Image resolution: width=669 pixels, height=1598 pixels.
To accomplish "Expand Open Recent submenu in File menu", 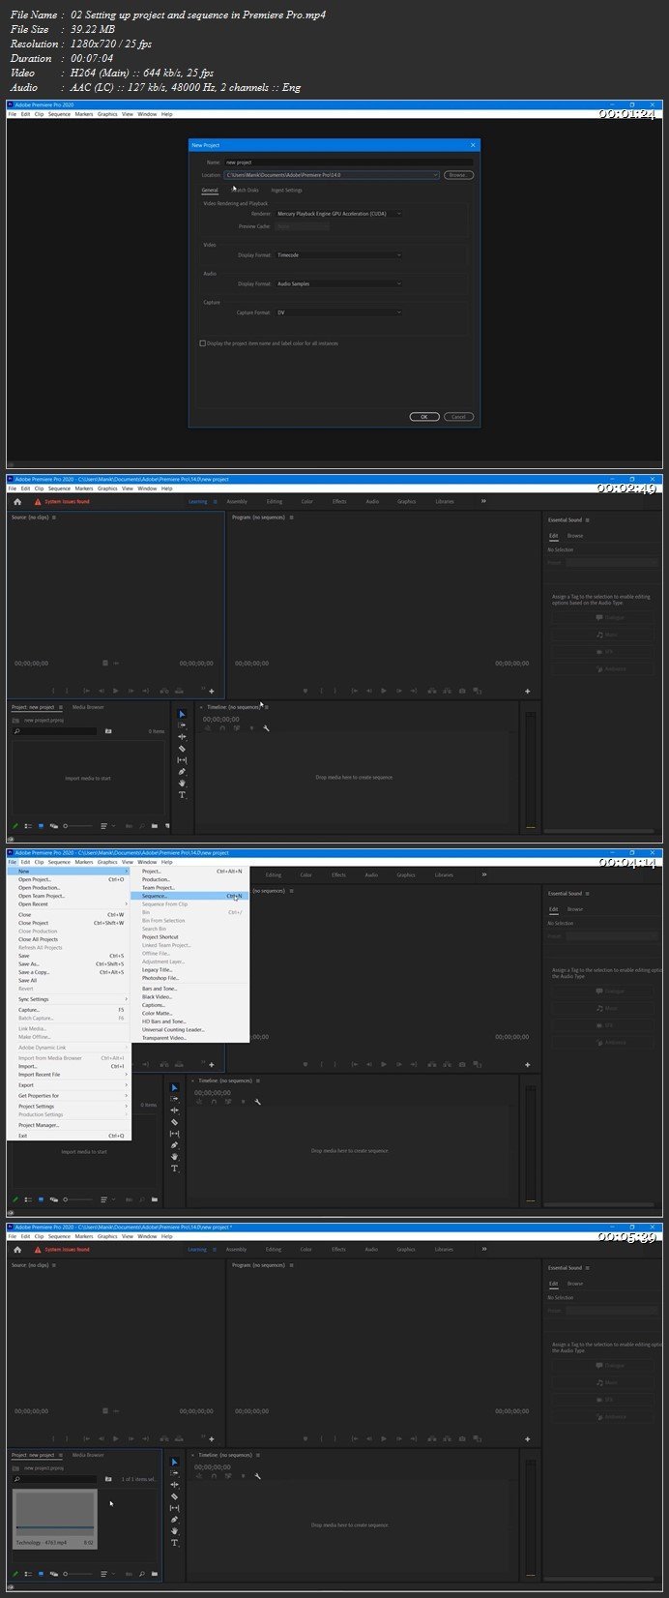I will [x=69, y=904].
